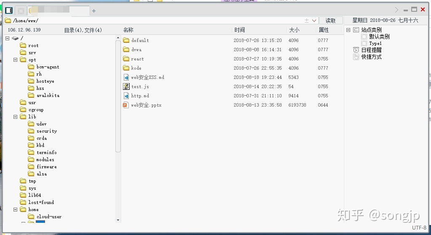Click the 日程提醒 schedule reminder item
Viewport: 431px width, 235px height.
point(371,50)
